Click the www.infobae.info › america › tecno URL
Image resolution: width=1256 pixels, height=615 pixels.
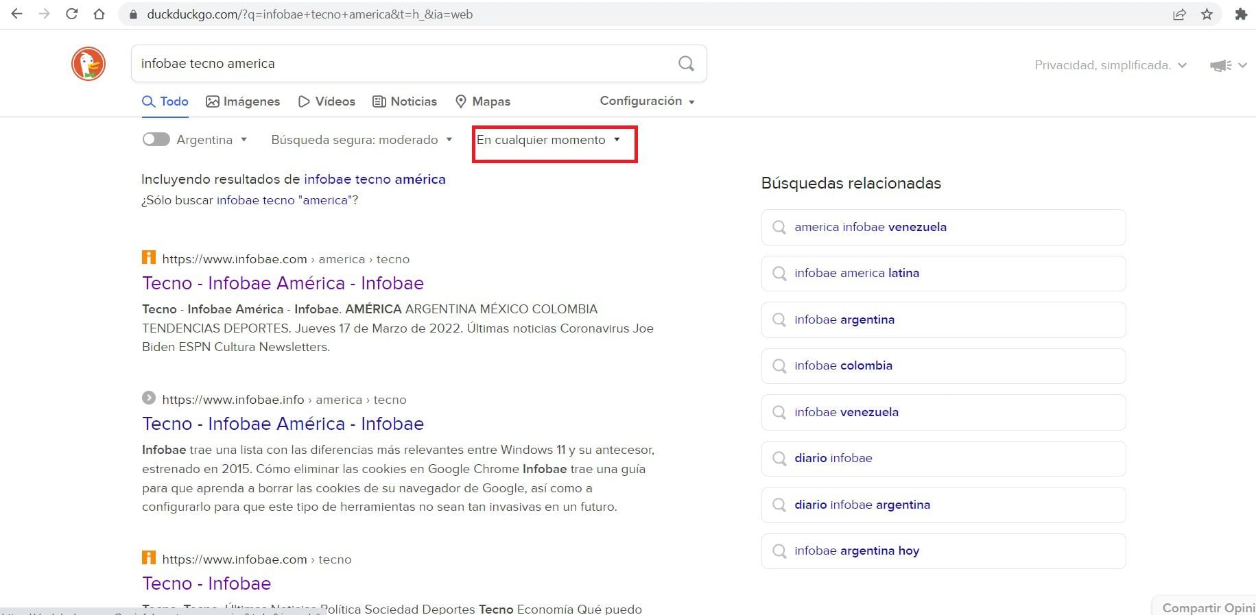point(284,400)
